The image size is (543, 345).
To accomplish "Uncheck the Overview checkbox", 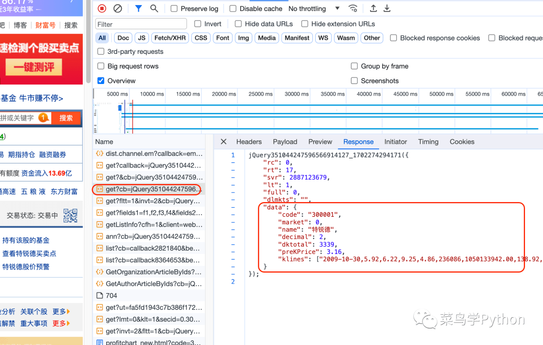I will [x=101, y=80].
